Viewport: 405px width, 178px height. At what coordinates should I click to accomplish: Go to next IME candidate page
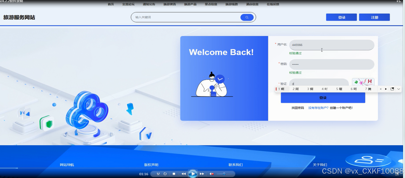coord(386,89)
